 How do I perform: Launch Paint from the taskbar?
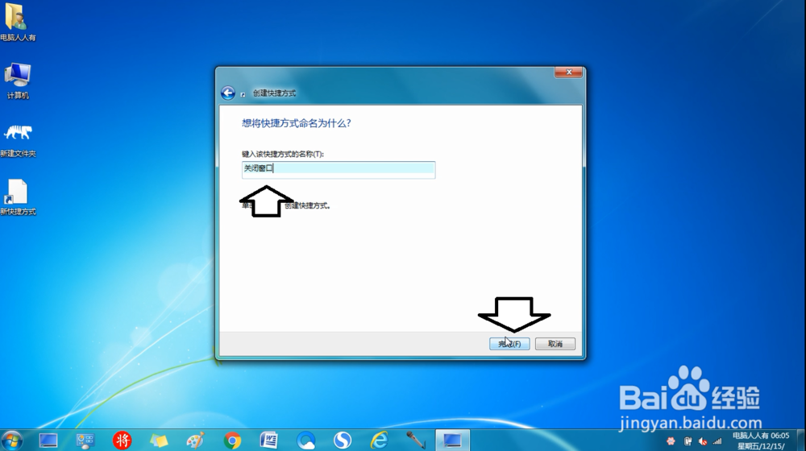click(195, 441)
